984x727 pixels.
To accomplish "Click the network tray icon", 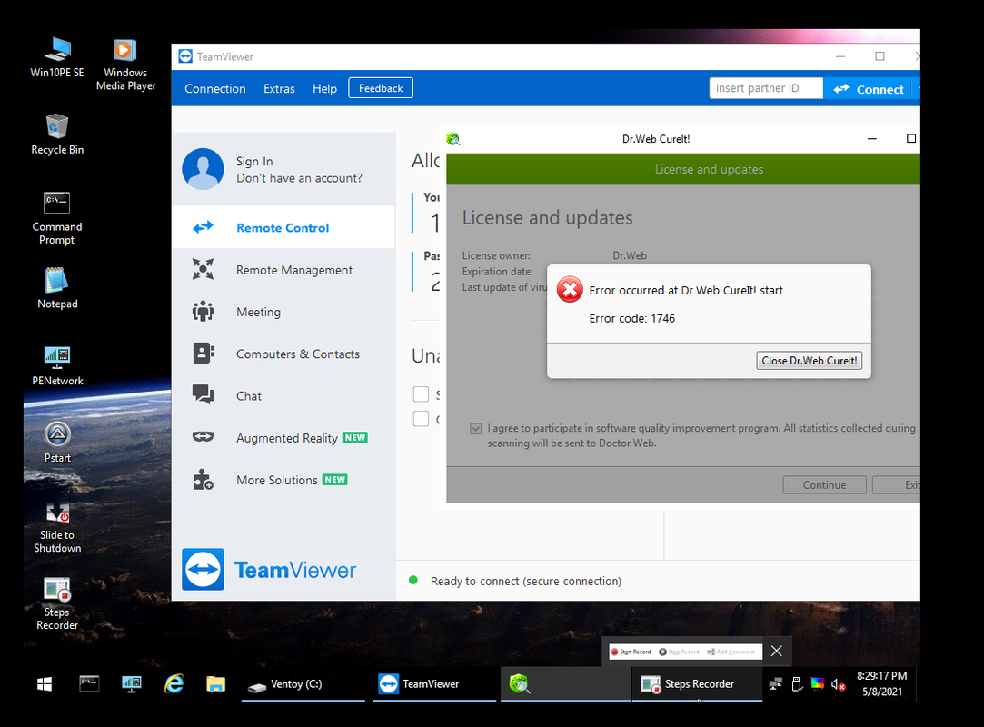I will tap(776, 683).
